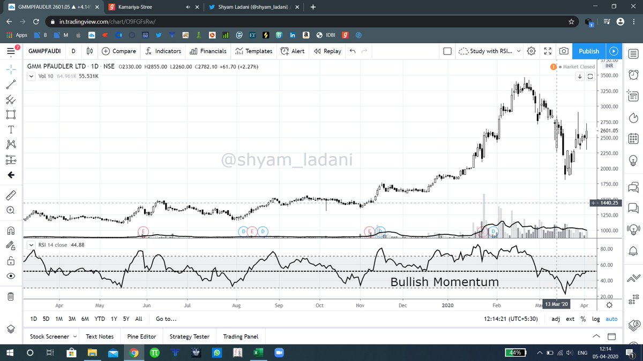Image resolution: width=643 pixels, height=361 pixels.
Task: Click Go to... date button
Action: click(166, 319)
